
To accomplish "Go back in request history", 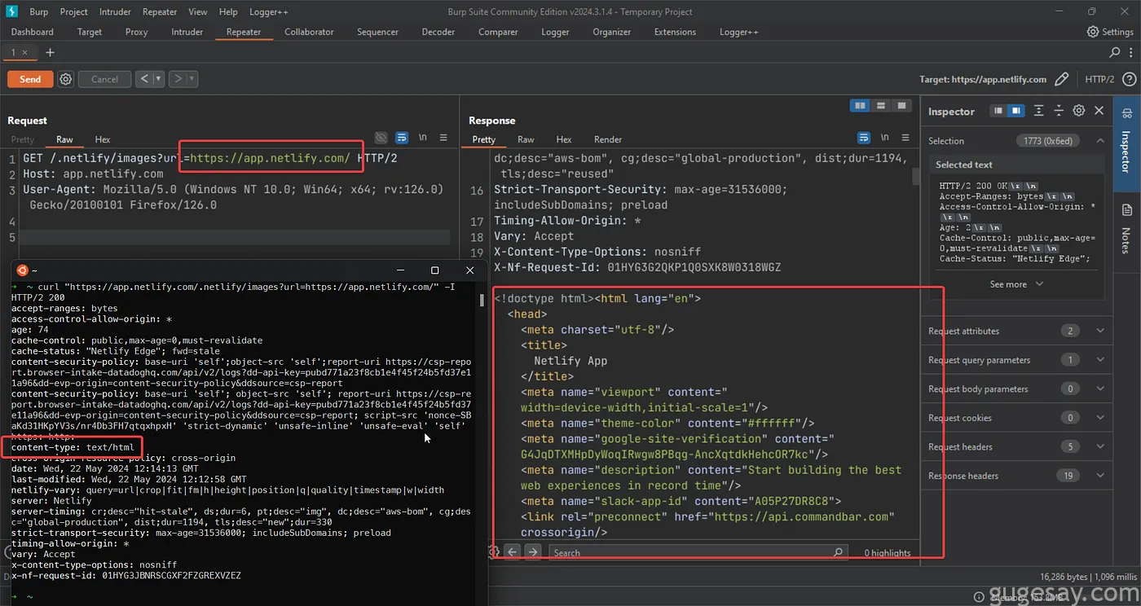I will [x=144, y=79].
